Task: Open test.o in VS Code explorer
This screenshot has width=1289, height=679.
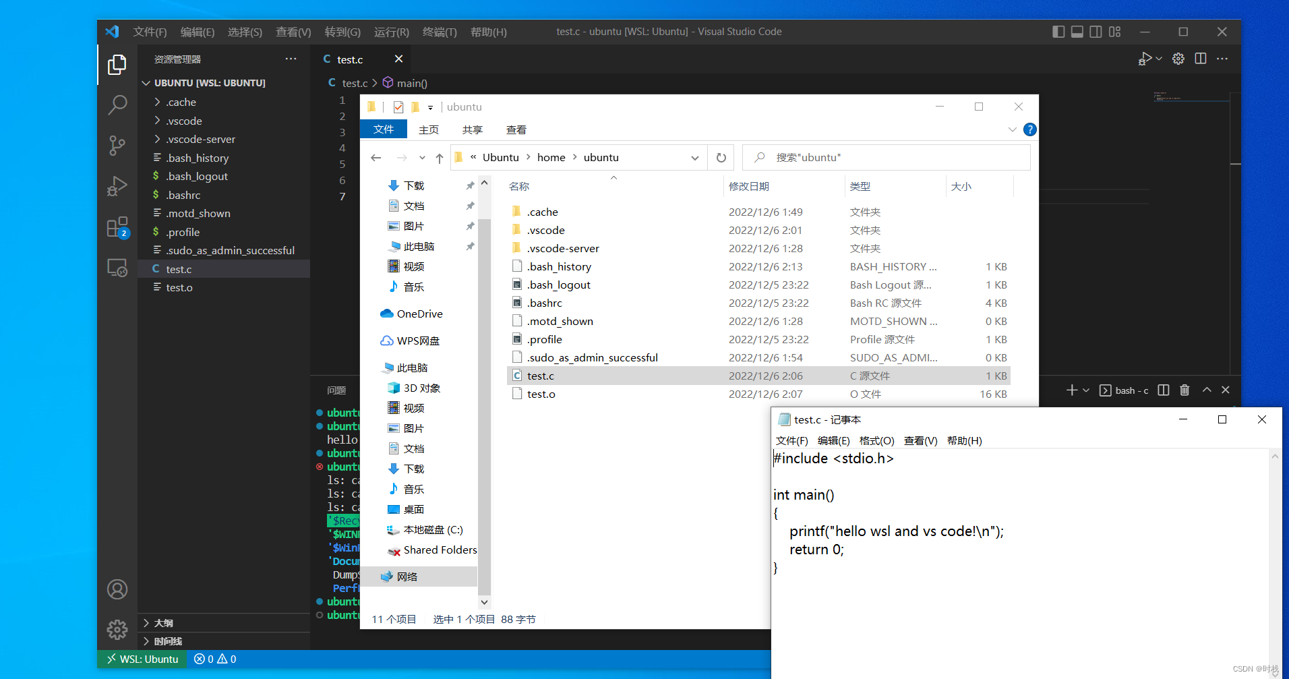Action: 224,287
